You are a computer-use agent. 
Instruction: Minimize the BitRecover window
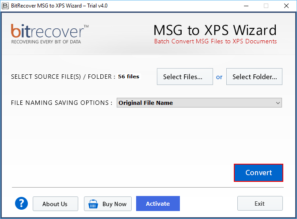point(246,6)
